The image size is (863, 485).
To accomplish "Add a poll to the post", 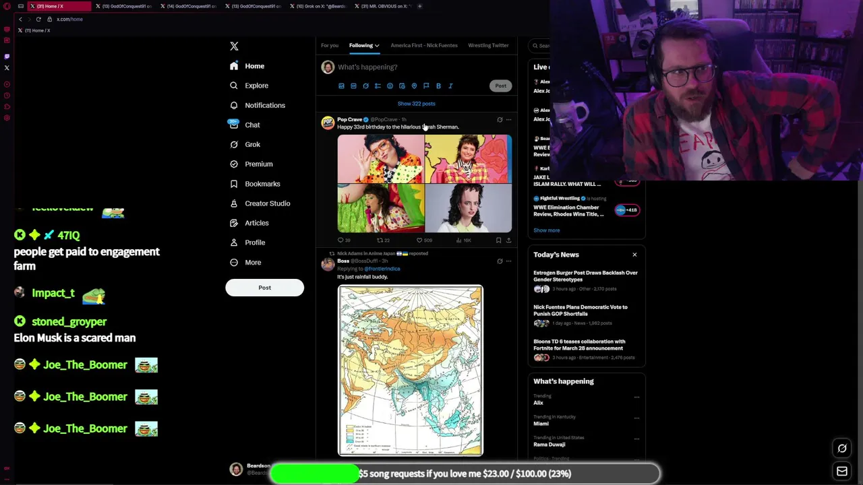I will (x=378, y=86).
